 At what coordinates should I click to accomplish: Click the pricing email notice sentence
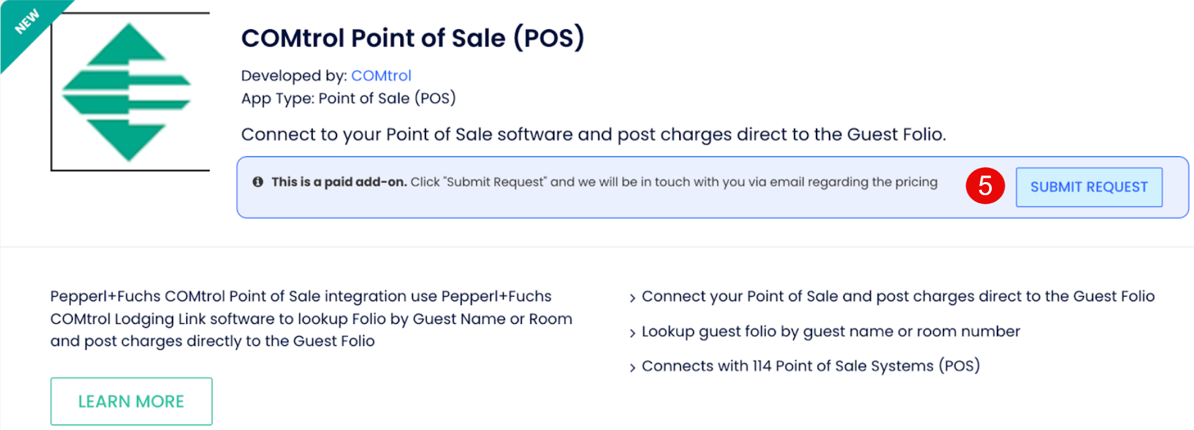(673, 182)
